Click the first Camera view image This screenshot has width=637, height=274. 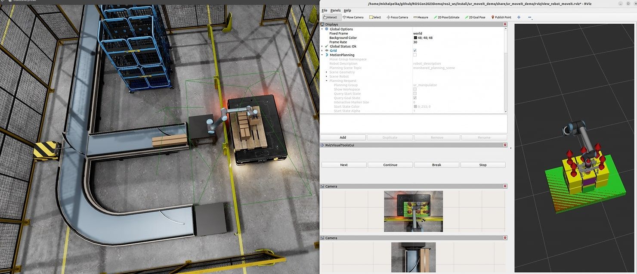point(413,211)
